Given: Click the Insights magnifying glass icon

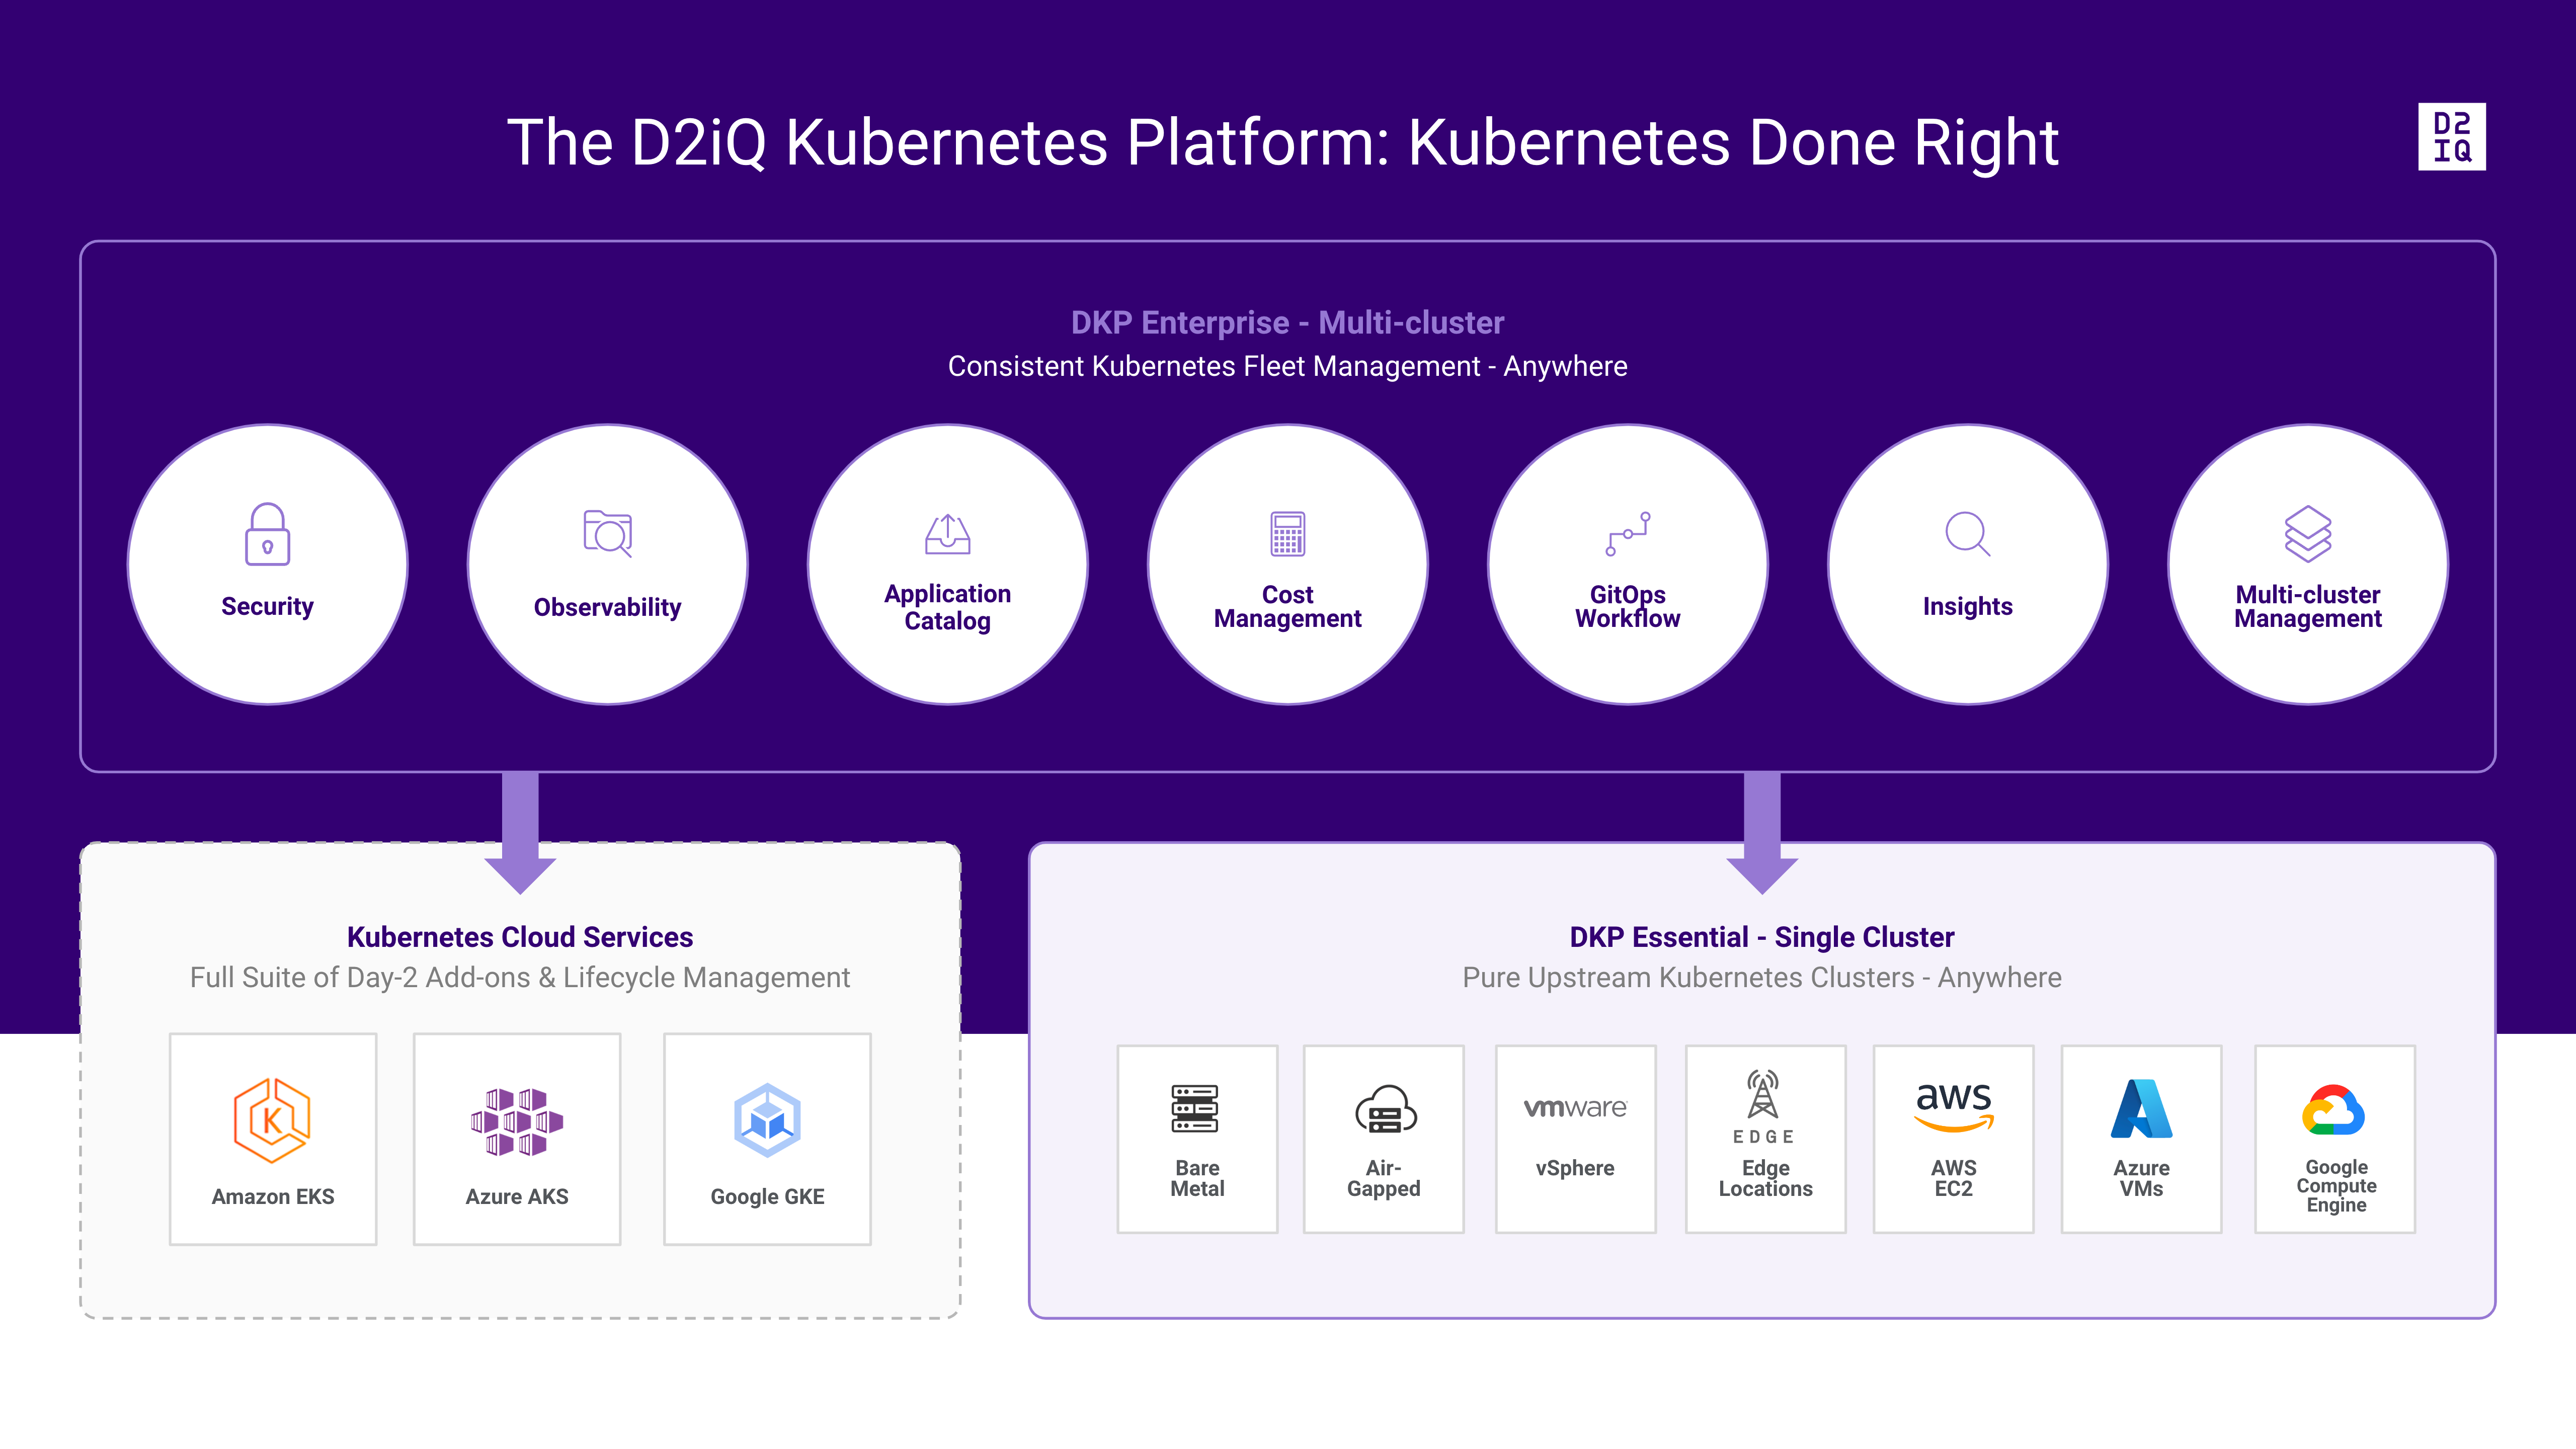Looking at the screenshot, I should (1967, 533).
